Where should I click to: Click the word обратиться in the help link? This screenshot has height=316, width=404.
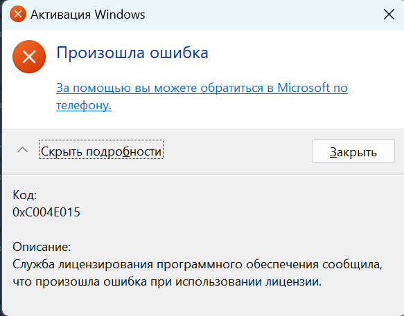[232, 88]
